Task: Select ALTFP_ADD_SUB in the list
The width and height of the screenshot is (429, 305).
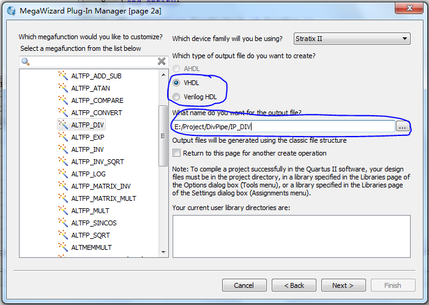Action: (96, 76)
